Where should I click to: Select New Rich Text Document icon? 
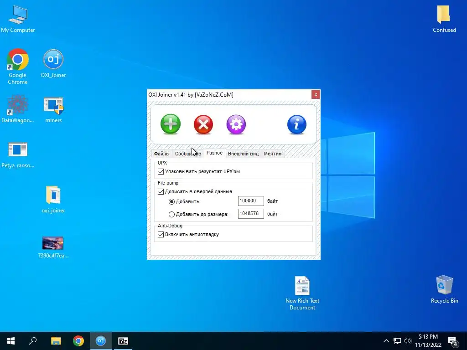point(302,293)
